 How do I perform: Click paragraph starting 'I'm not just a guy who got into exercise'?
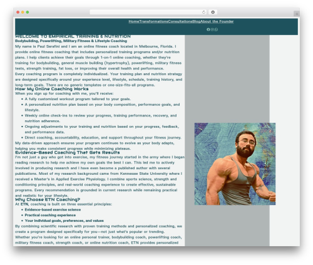click(x=100, y=176)
